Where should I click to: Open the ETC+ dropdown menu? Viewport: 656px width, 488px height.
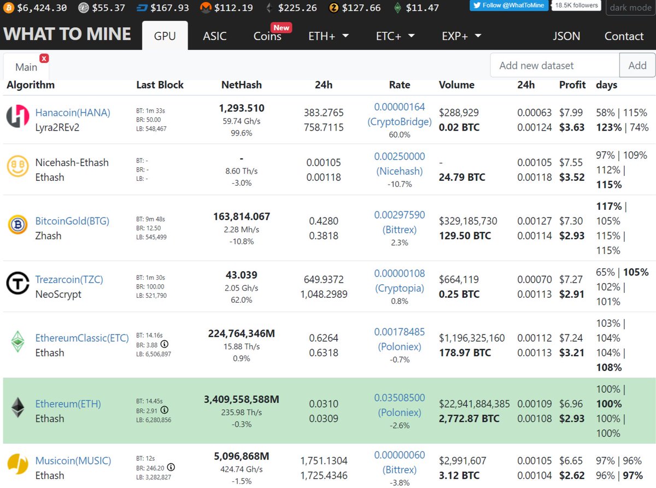point(395,36)
